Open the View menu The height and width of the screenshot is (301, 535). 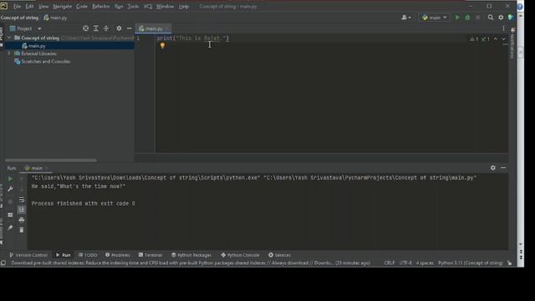[43, 7]
